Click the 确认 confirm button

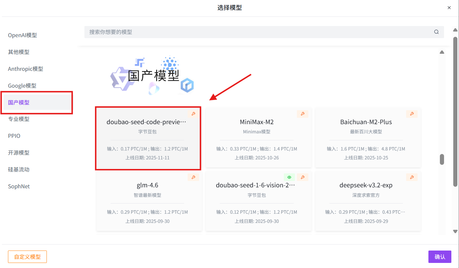[440, 257]
